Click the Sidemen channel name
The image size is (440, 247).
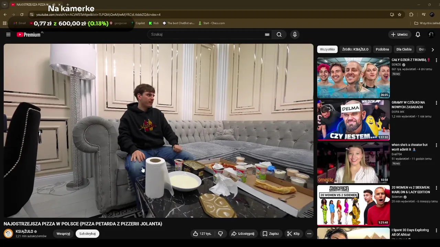[397, 197]
